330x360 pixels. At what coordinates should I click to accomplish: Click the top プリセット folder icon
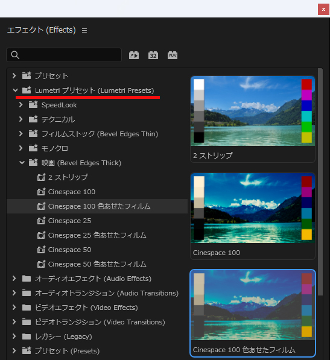point(27,75)
